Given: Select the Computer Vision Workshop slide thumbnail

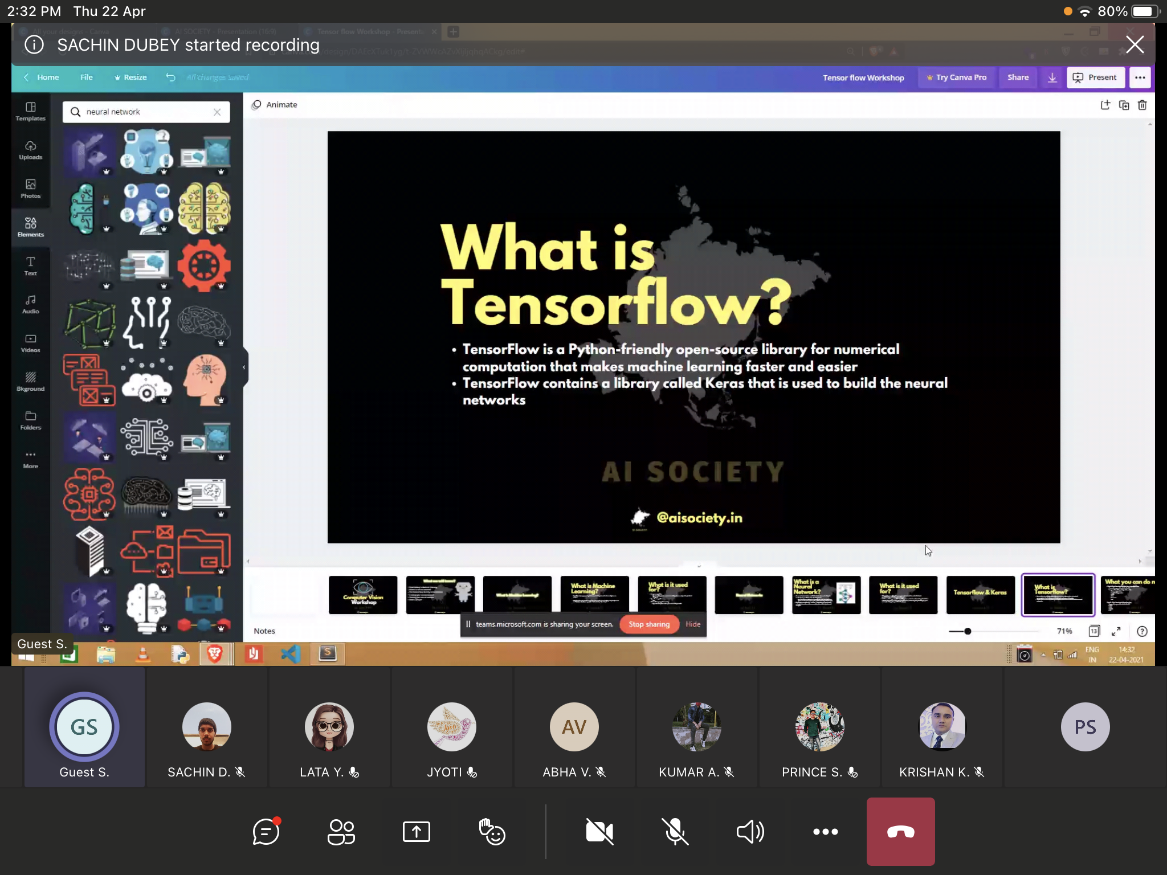Looking at the screenshot, I should [363, 595].
